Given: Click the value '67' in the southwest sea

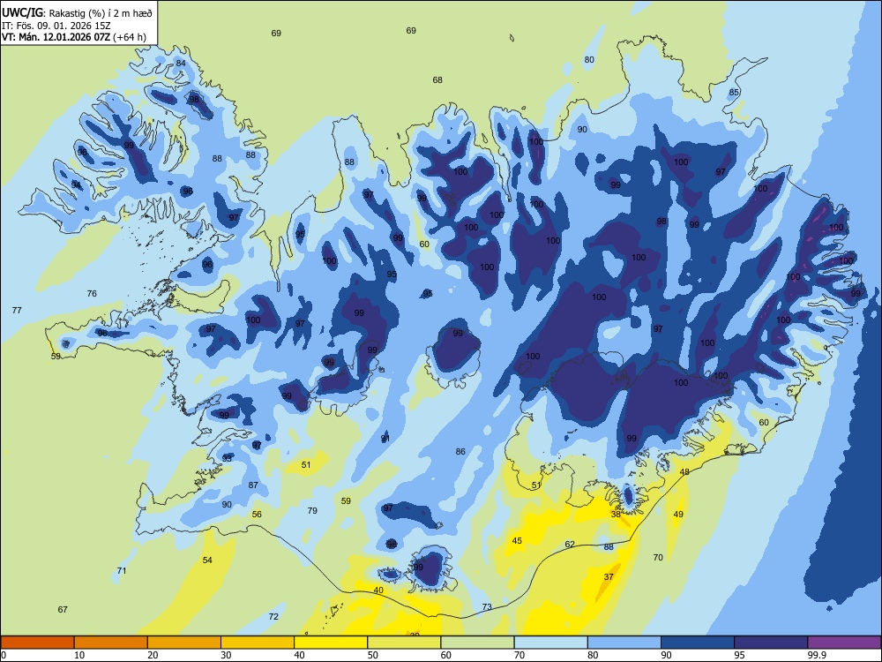Looking at the screenshot, I should [x=63, y=610].
